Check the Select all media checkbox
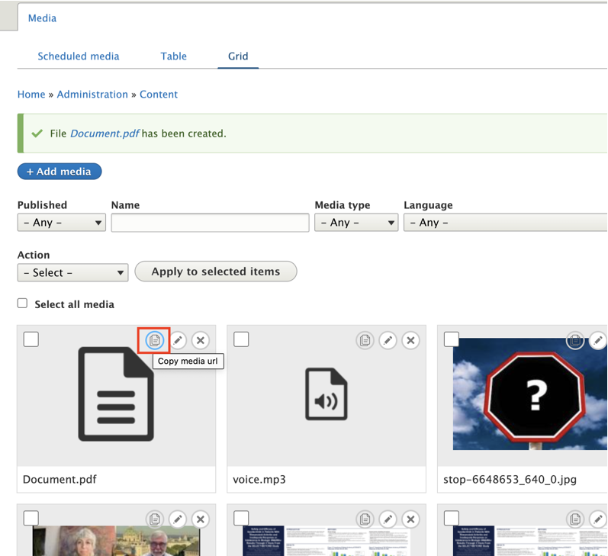 click(23, 304)
